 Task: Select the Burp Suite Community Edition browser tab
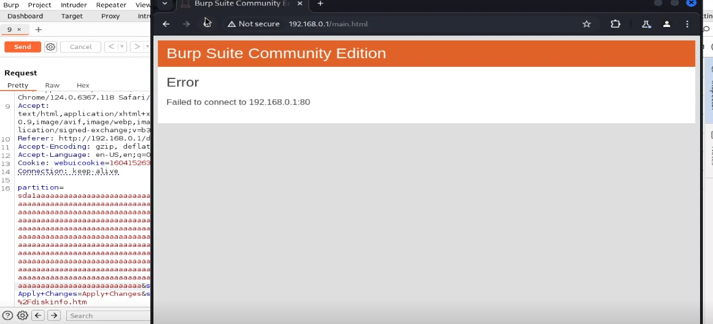pos(243,4)
